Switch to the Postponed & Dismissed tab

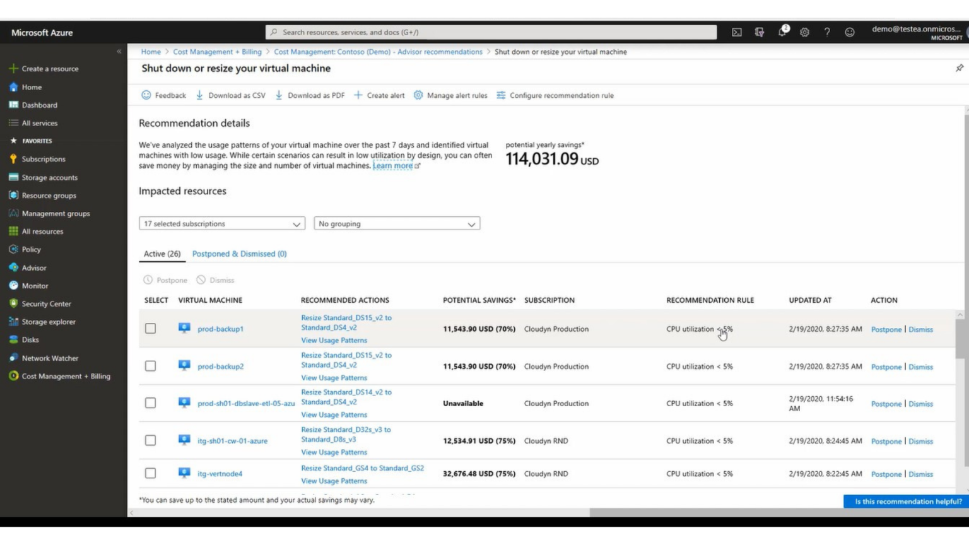pyautogui.click(x=240, y=254)
